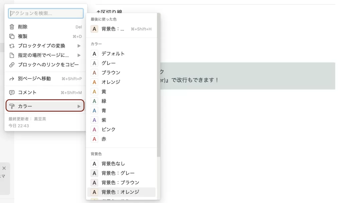The image size is (342, 203).
Task: Expand the ブロックタイプの変換 submenu arrow
Action: (x=79, y=46)
